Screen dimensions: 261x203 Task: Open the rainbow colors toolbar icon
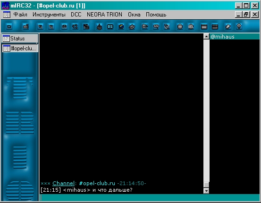121,26
